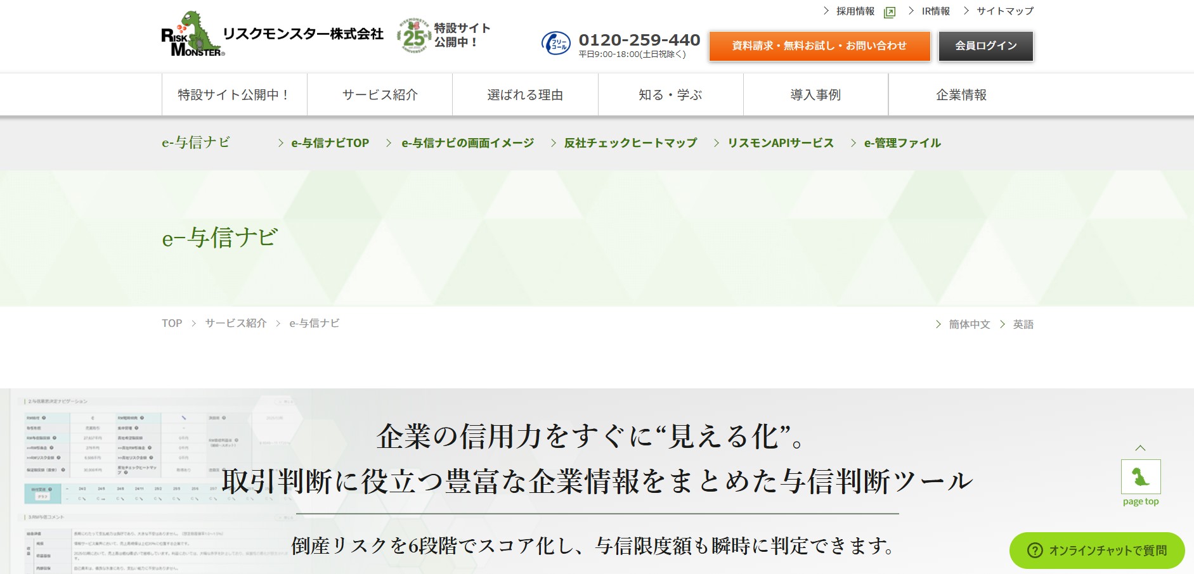Open e-管理ファイル sub navigation link
The image size is (1194, 574).
pyautogui.click(x=902, y=143)
